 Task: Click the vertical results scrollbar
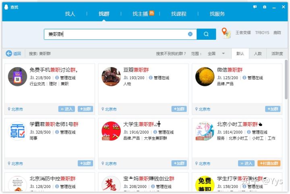click(x=286, y=79)
